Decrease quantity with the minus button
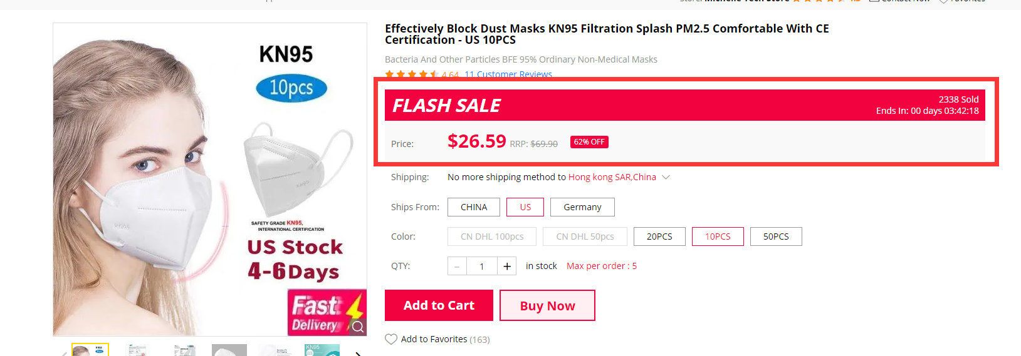 457,267
